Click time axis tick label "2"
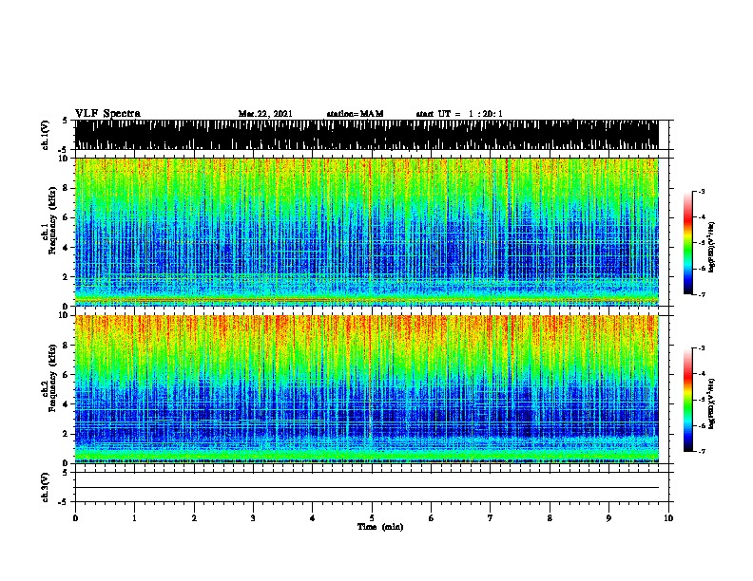The height and width of the screenshot is (581, 753). coord(194,518)
